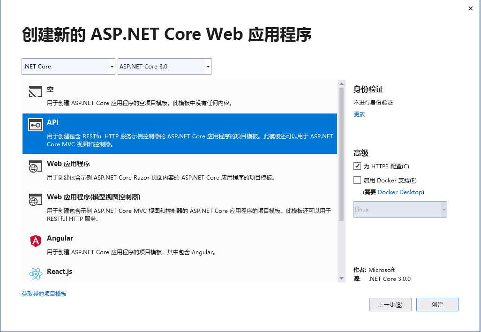The height and width of the screenshot is (332, 481).
Task: Select the API template title
Action: tap(53, 122)
